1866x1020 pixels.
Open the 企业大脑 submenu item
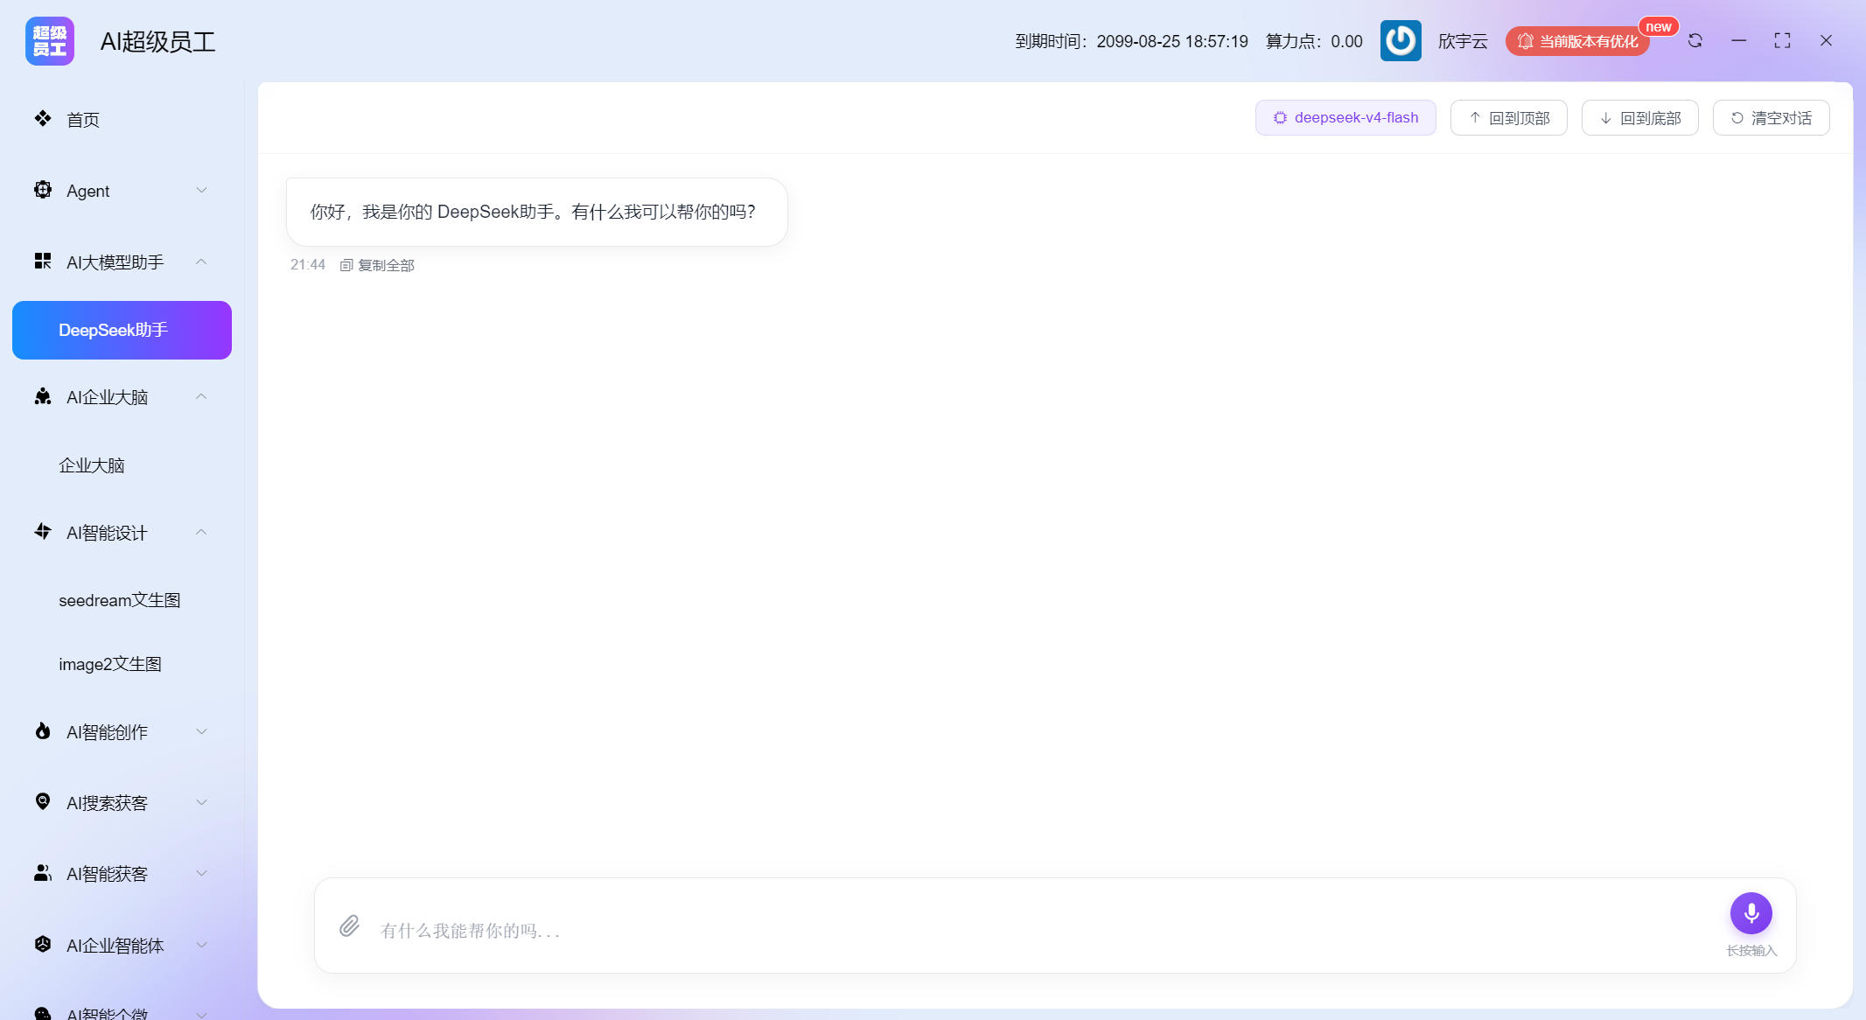(122, 465)
